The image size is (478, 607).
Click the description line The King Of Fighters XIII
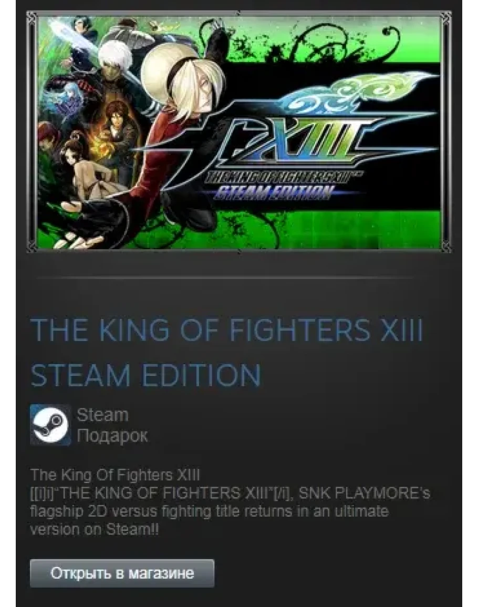pyautogui.click(x=115, y=475)
